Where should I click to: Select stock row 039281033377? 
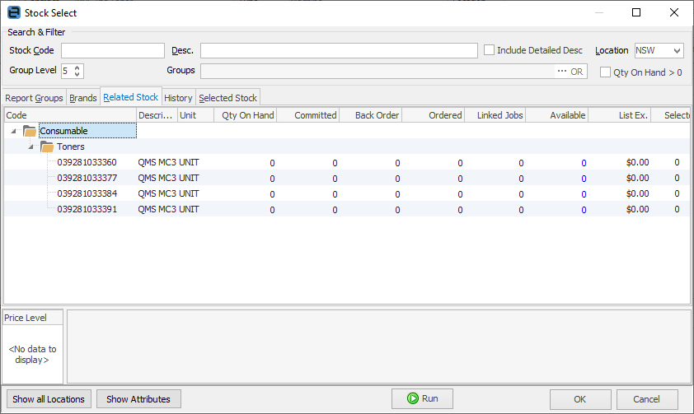(347, 178)
